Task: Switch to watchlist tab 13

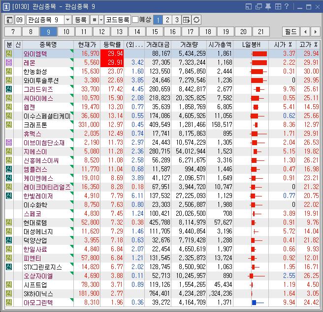Action: pos(119,32)
